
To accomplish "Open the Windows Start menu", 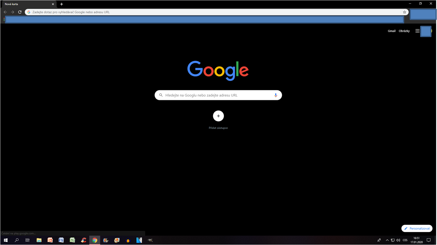I will pos(6,240).
